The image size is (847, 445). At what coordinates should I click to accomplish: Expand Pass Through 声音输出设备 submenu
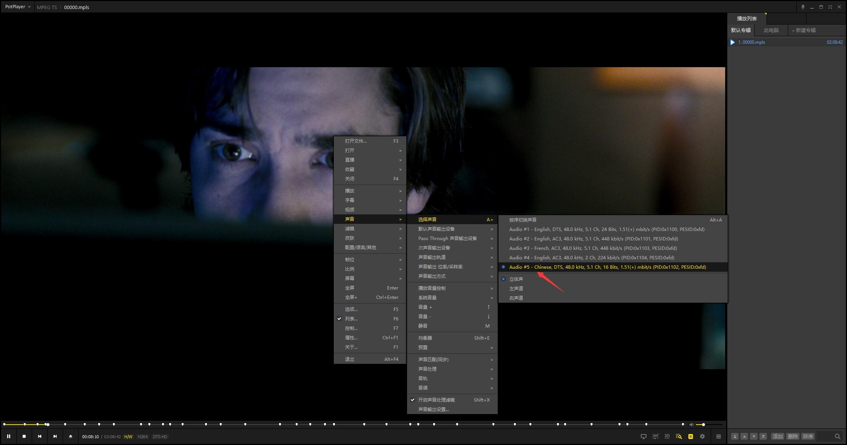click(x=452, y=238)
